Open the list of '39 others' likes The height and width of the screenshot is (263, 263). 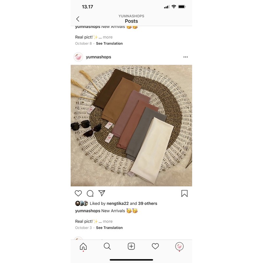pos(148,203)
